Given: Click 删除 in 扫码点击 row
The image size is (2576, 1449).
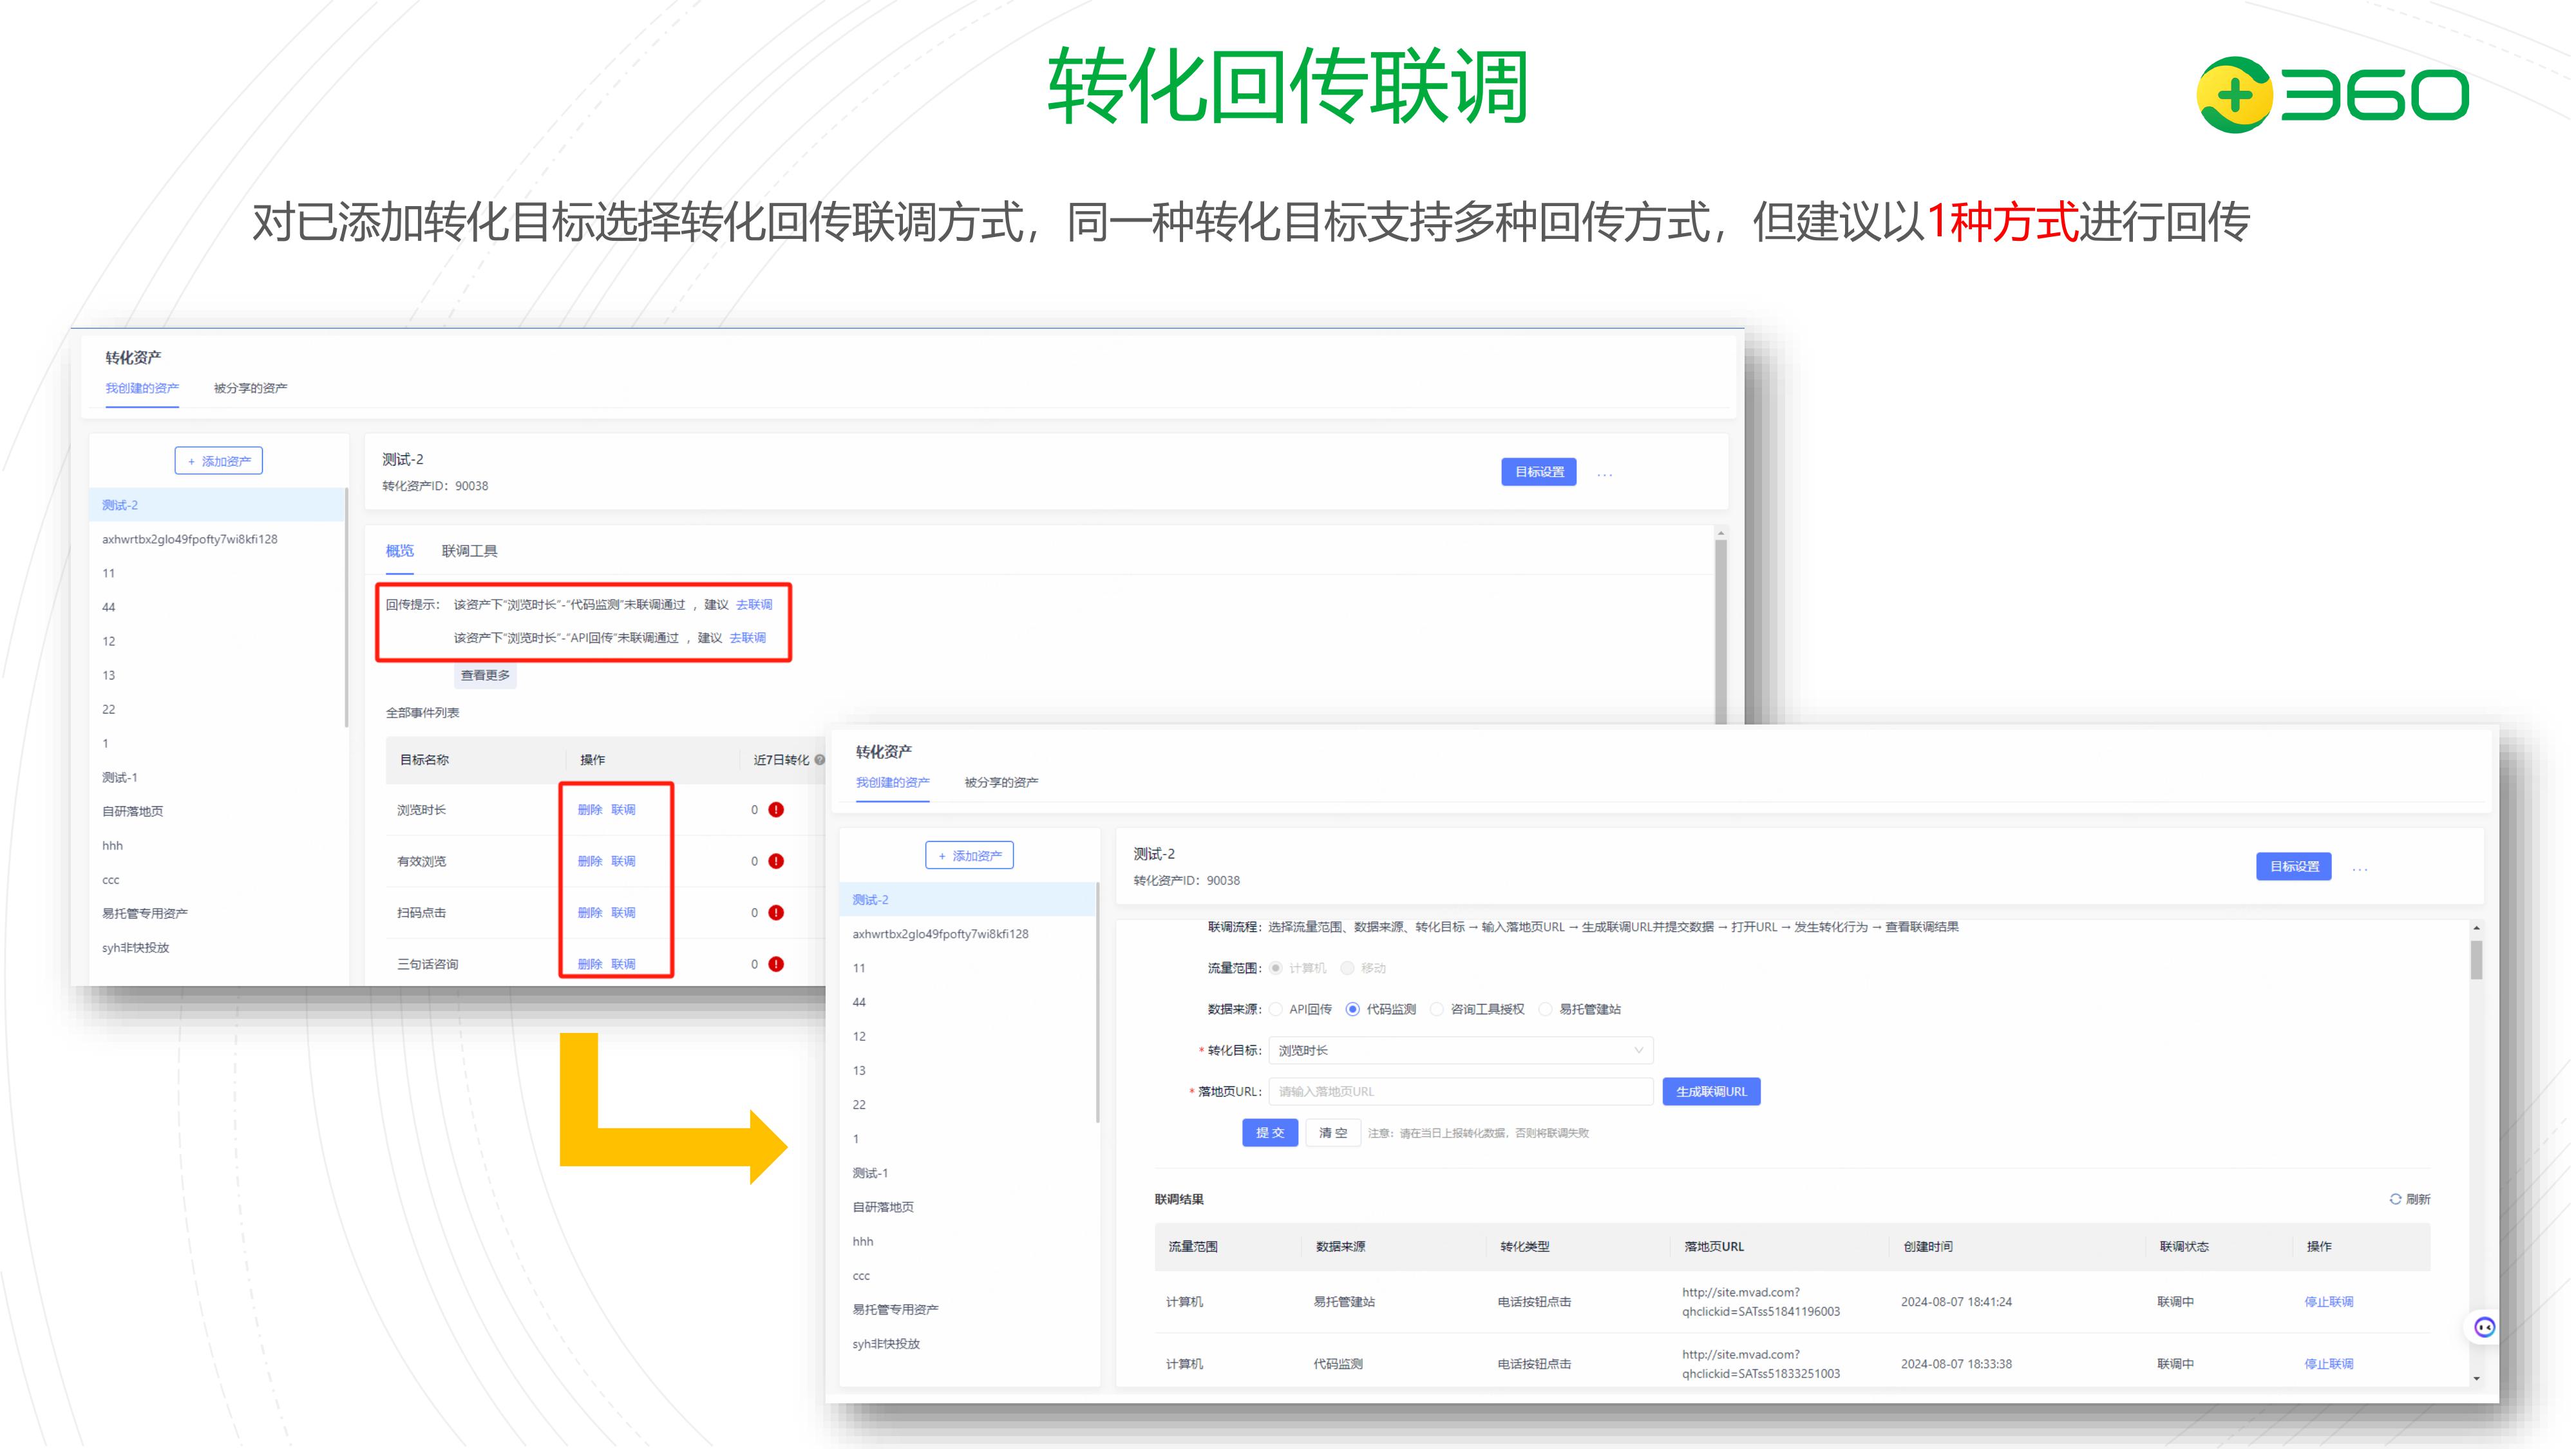Looking at the screenshot, I should pyautogui.click(x=590, y=913).
